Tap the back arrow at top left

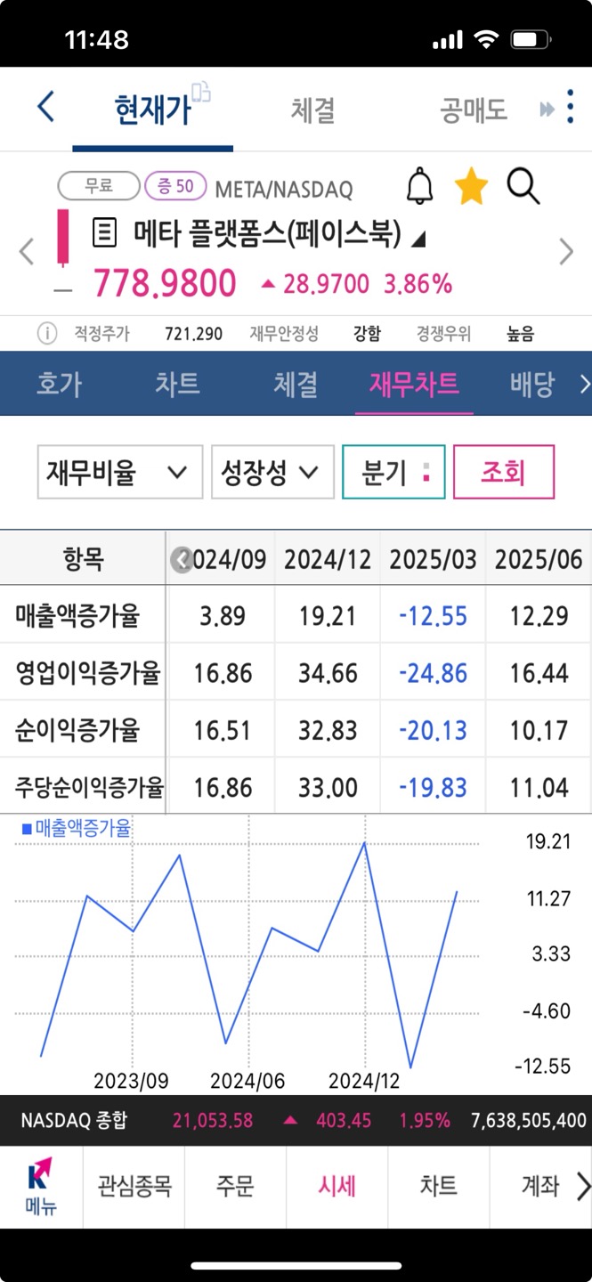(45, 108)
